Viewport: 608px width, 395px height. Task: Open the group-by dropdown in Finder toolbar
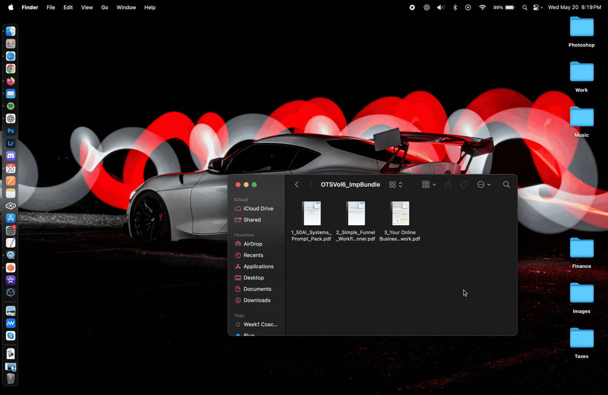click(x=429, y=185)
